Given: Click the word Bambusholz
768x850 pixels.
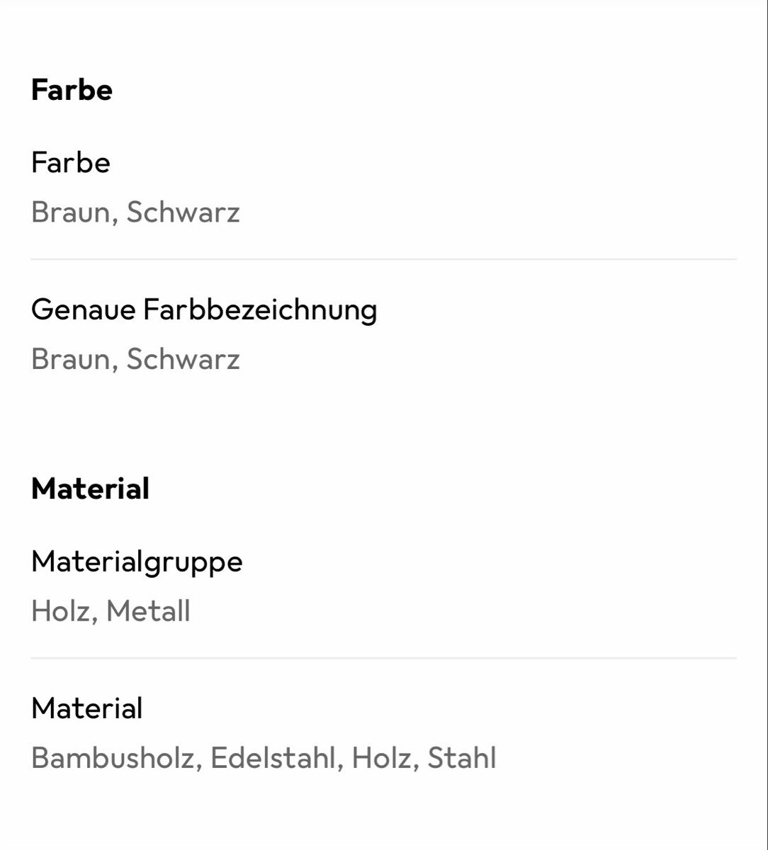Looking at the screenshot, I should click(x=112, y=758).
